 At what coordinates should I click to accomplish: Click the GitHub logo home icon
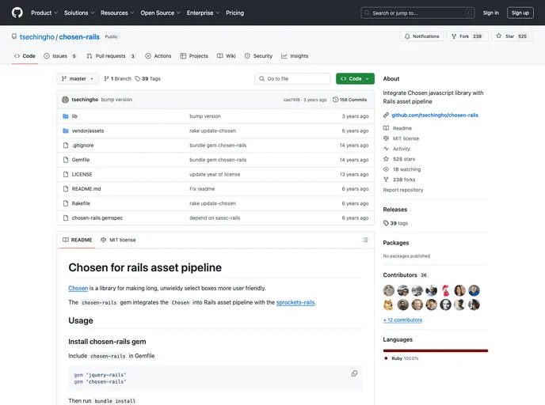pos(17,13)
